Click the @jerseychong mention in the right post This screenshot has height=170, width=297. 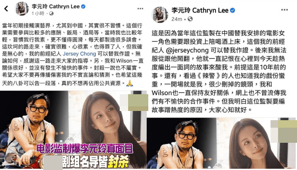187,50
